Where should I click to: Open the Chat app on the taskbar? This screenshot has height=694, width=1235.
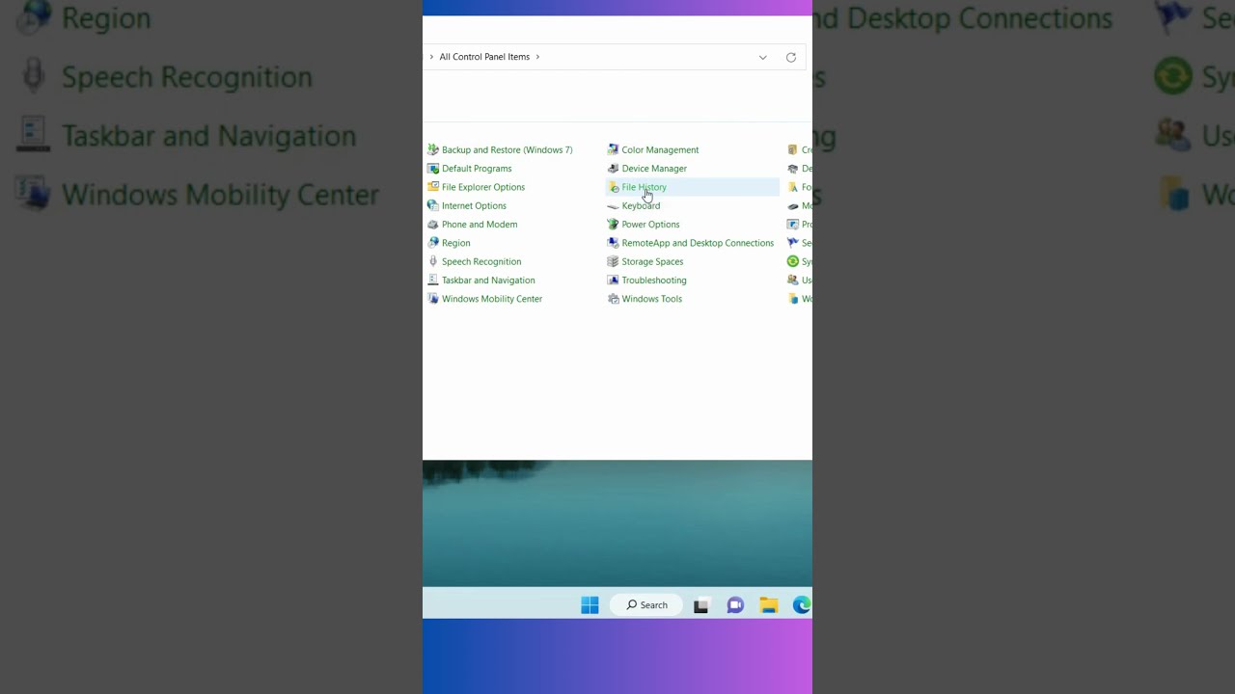(x=735, y=605)
